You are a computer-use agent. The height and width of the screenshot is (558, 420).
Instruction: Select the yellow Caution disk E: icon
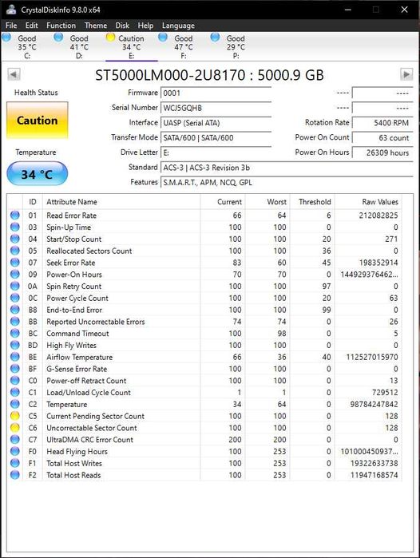pos(111,37)
